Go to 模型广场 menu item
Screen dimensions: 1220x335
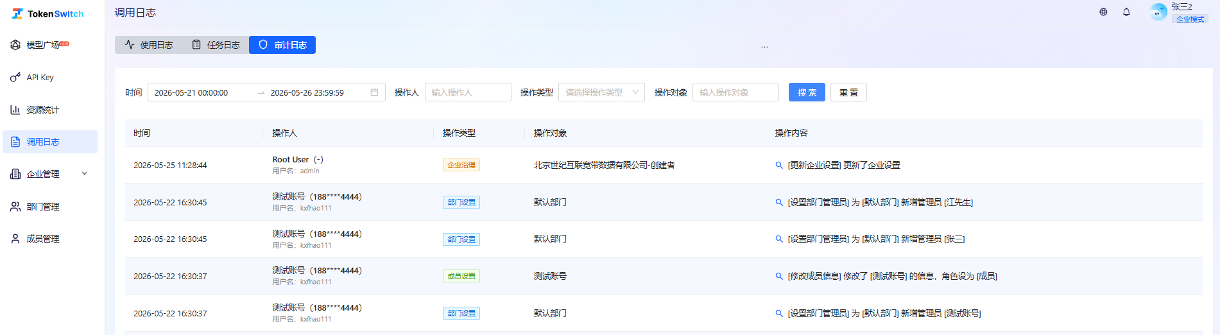50,45
